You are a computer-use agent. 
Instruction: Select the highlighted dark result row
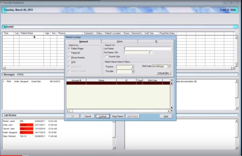point(118,83)
